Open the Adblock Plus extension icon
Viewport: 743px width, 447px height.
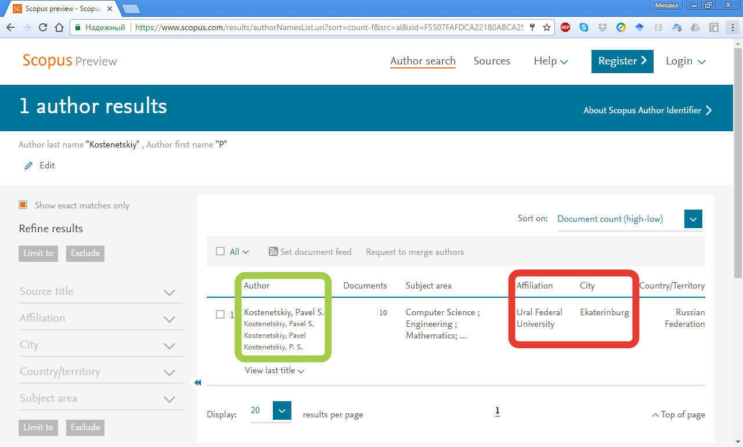565,27
